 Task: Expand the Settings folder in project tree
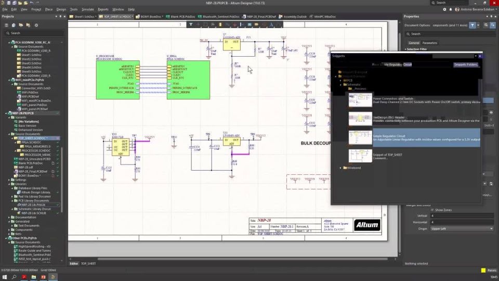9,180
